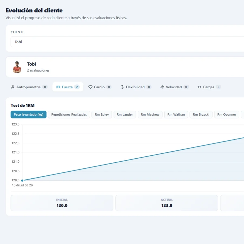The image size is (244, 244).
Task: Click the vertical arrows icon beside Flexibilidad
Action: click(122, 87)
